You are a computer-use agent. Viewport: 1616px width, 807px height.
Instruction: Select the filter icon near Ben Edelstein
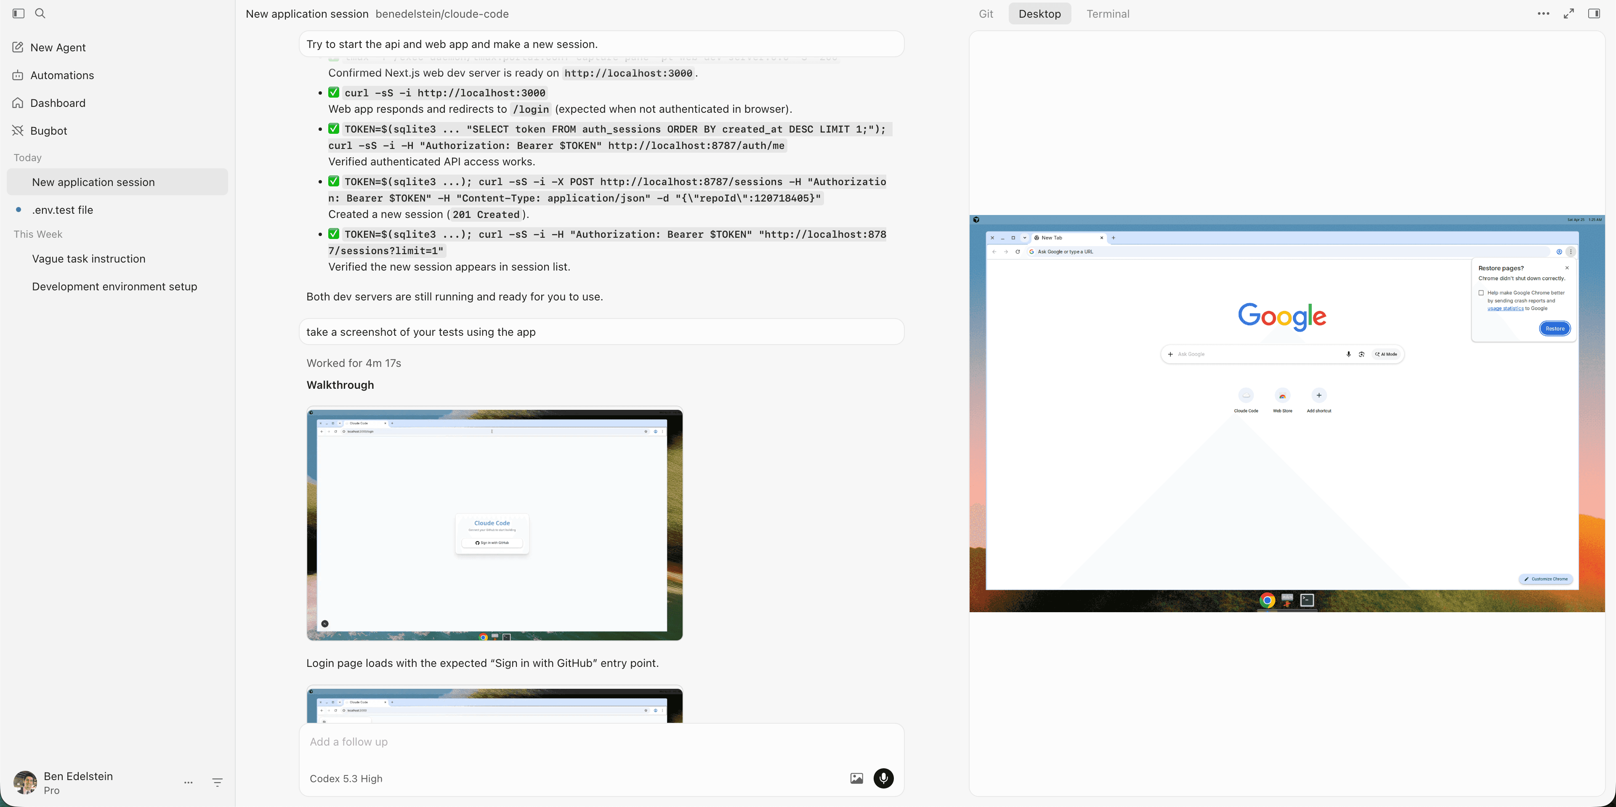click(x=217, y=783)
